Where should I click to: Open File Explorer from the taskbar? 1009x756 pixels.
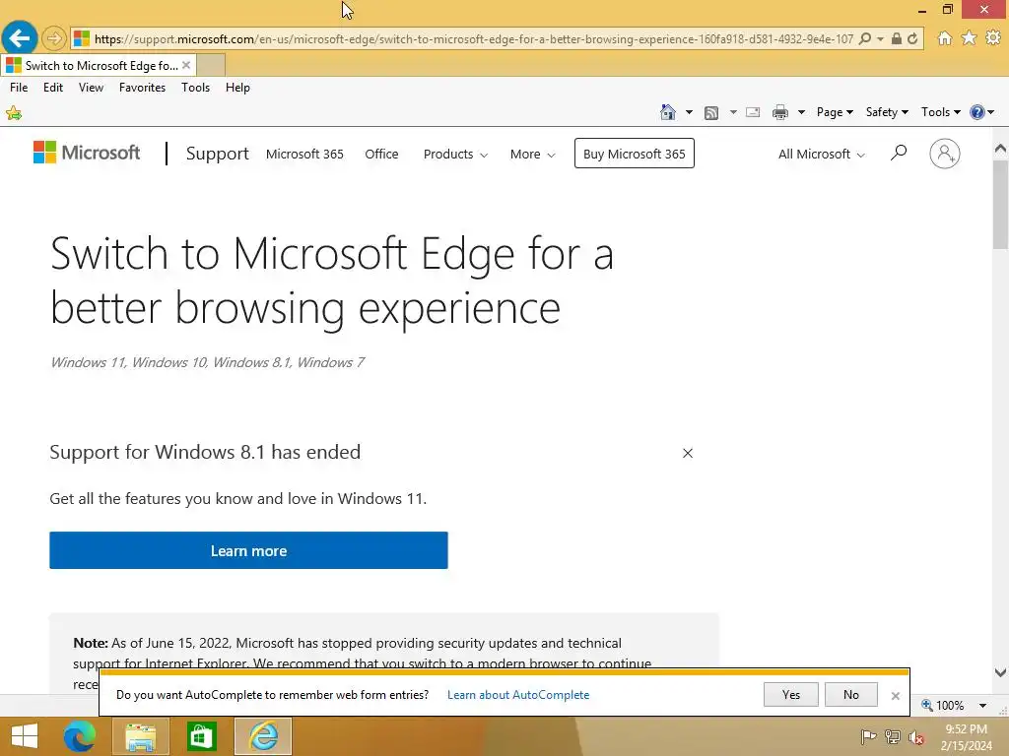point(140,736)
